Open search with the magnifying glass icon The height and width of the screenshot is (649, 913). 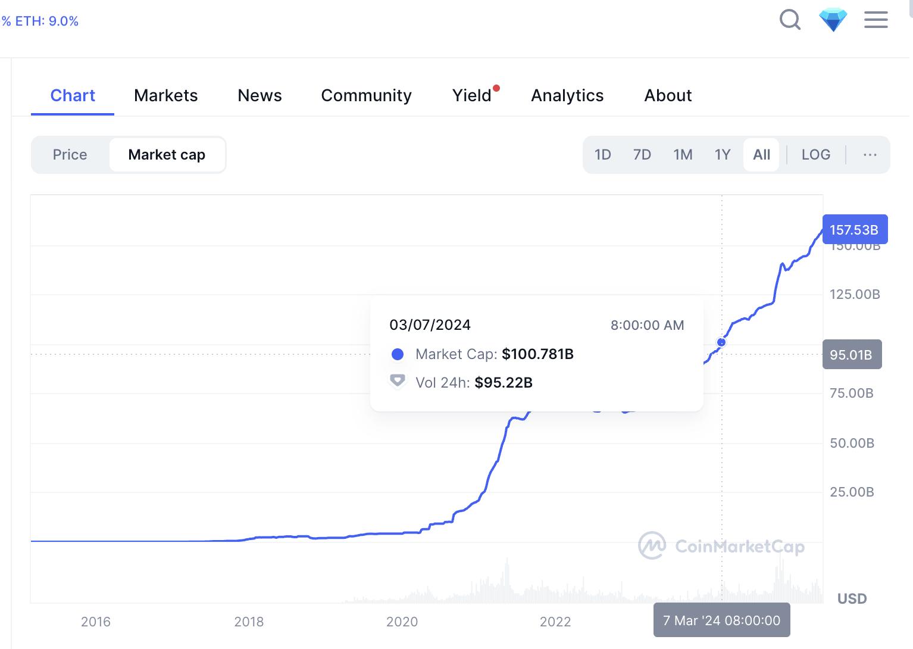click(x=790, y=20)
